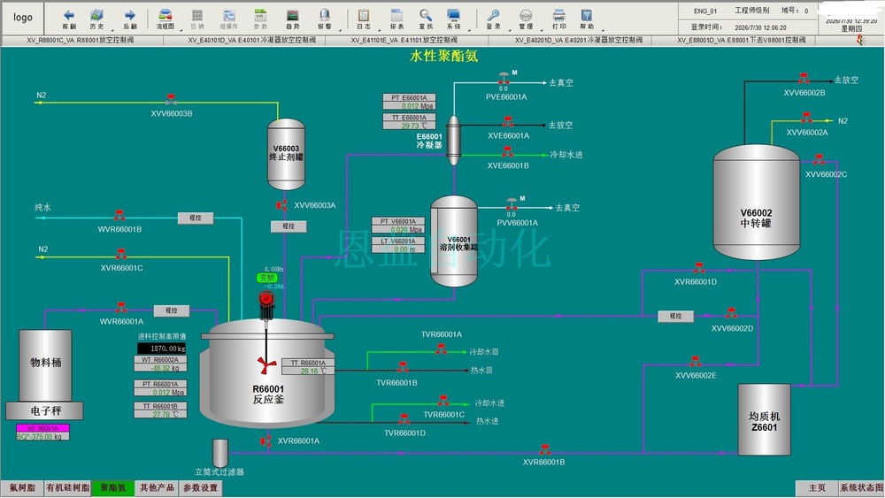Click valve WVR66001B on pure water line
The width and height of the screenshot is (885, 498).
[119, 215]
